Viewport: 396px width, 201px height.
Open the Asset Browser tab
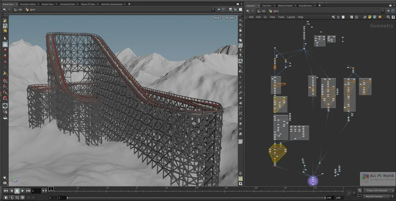306,6
